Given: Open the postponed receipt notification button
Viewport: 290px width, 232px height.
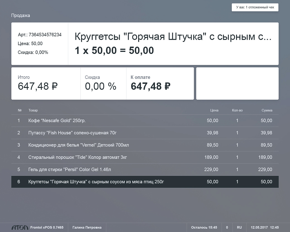Looking at the screenshot, I should [255, 7].
